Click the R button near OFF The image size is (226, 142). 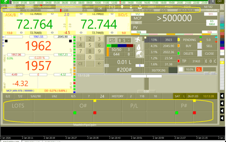click(213, 1)
